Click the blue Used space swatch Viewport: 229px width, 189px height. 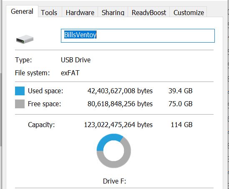(20, 91)
